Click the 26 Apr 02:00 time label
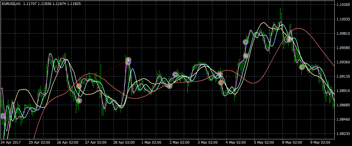This screenshot has height=146, width=352. [68, 142]
